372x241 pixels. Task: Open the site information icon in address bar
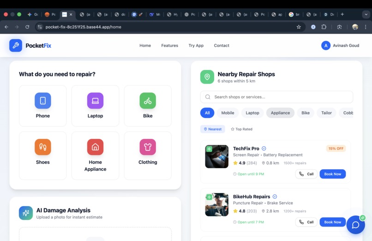40,27
